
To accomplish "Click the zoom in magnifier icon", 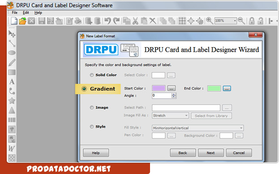I will click(210, 21).
